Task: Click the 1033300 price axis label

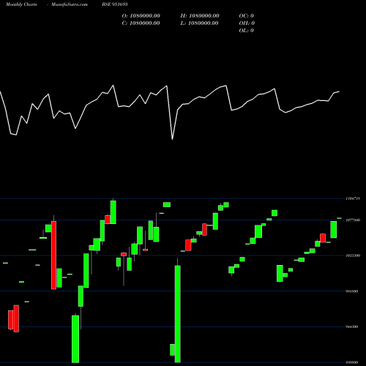Action: [x=353, y=255]
